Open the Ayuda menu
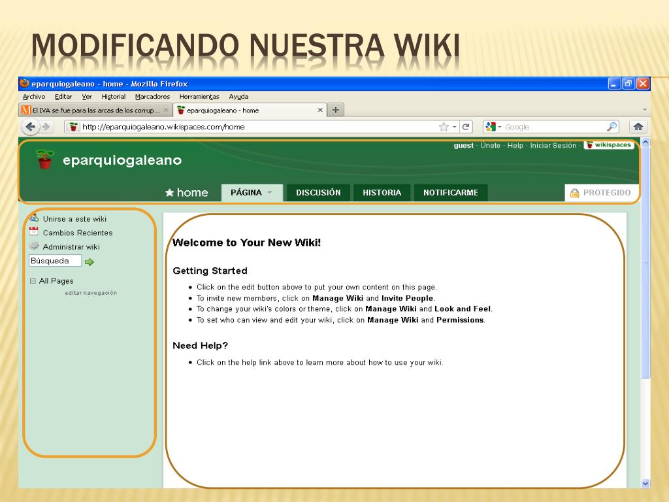Screen dimensions: 669x502 tap(238, 97)
